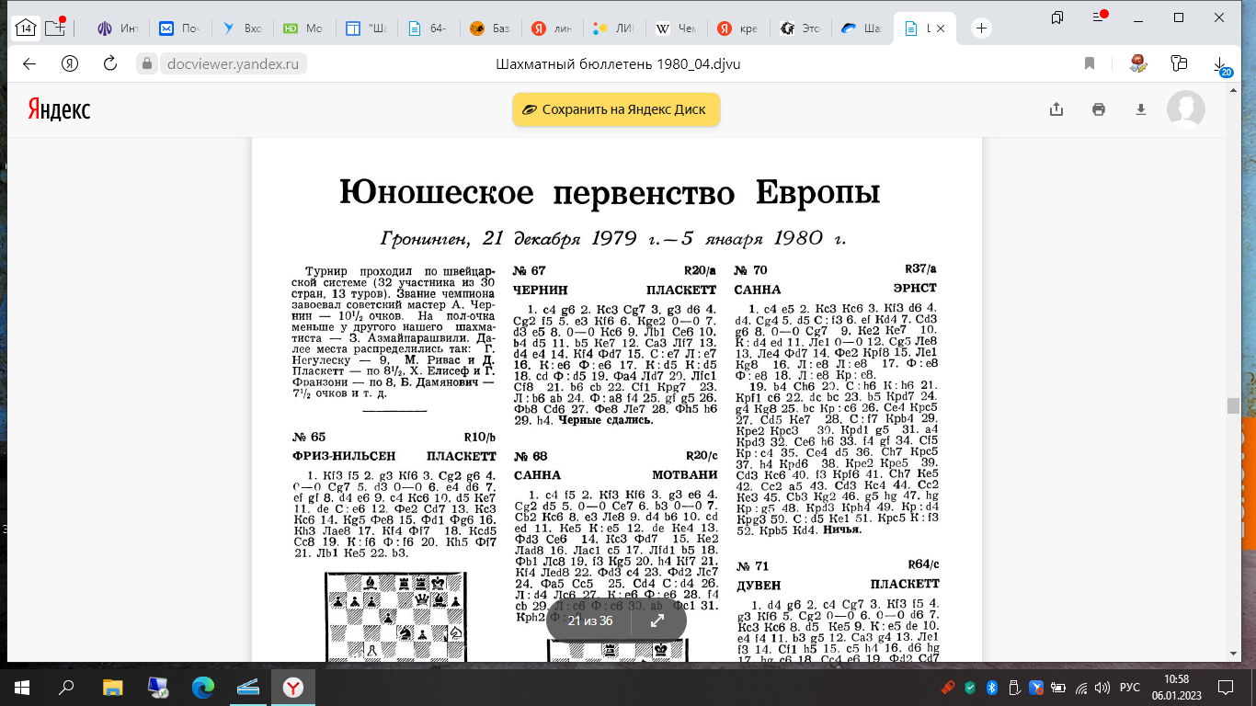The image size is (1256, 706).
Task: Open the volume control in the tray
Action: point(1103,688)
